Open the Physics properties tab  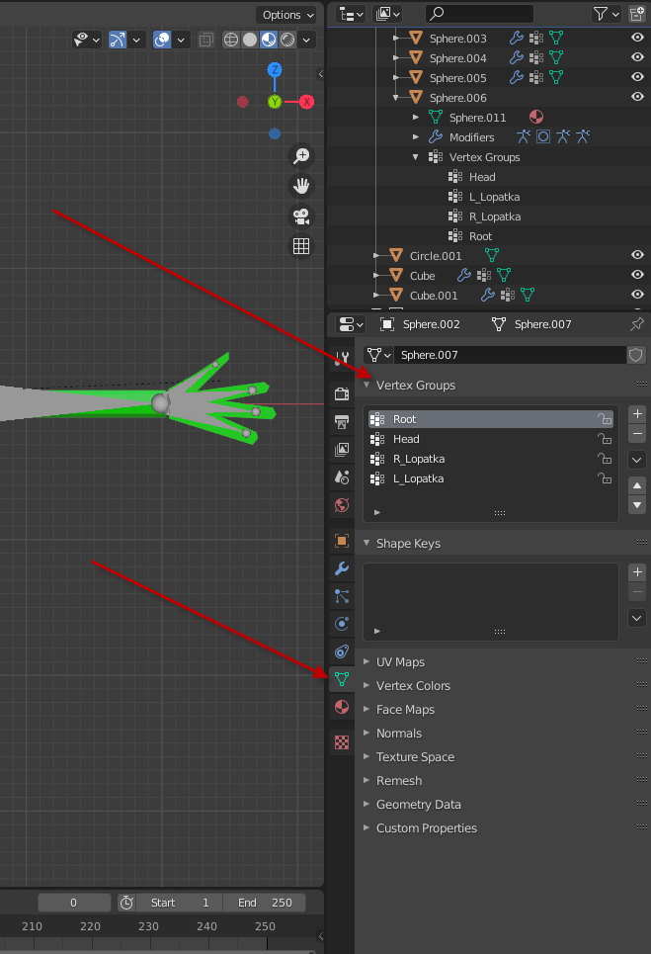click(342, 624)
